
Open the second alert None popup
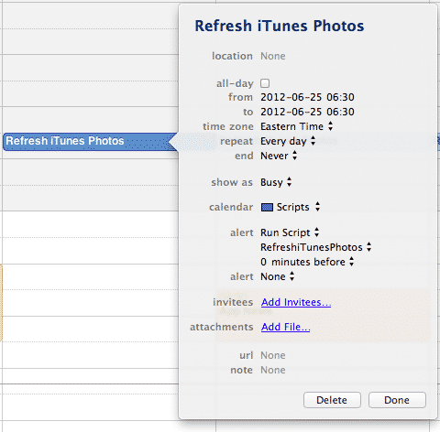point(277,276)
